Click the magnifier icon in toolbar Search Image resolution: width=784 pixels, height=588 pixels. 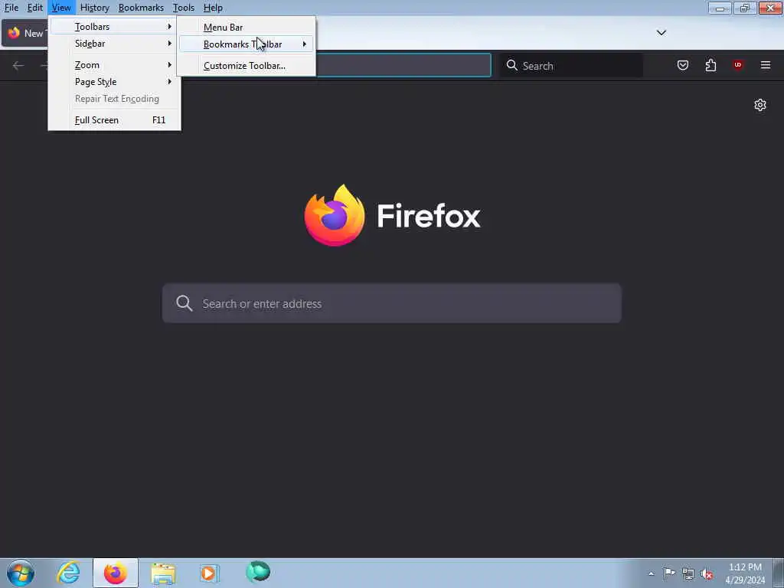[x=511, y=65]
